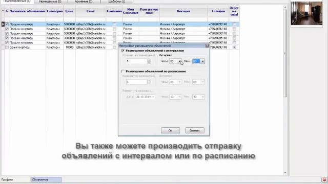Increase Количество размещений with the up spinner arrow

pyautogui.click(x=149, y=60)
